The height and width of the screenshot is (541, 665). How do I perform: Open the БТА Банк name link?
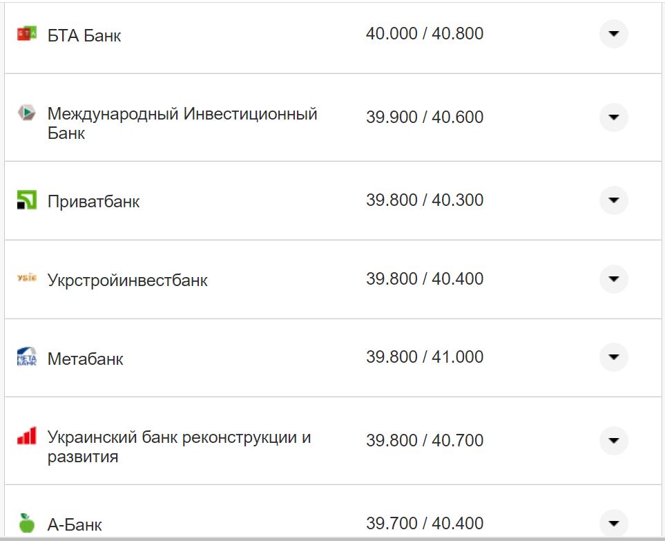(x=83, y=35)
